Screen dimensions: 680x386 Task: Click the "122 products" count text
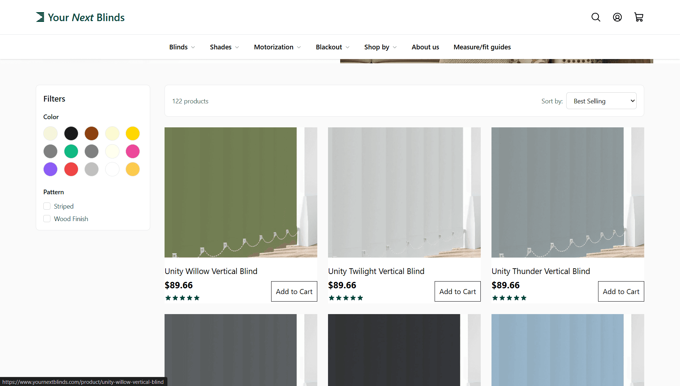190,101
